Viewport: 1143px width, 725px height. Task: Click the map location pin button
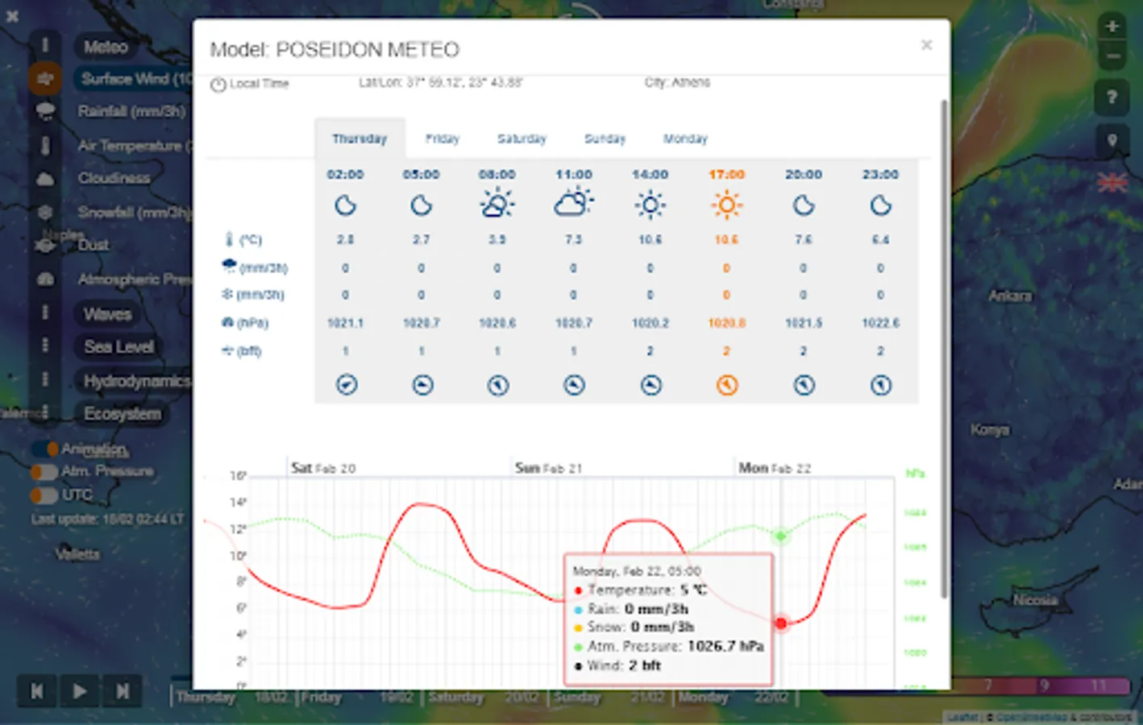1112,141
